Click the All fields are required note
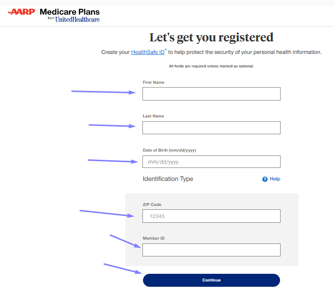Viewport: 334px width, 294px height. pyautogui.click(x=211, y=66)
